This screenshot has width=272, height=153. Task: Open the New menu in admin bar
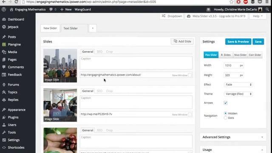pyautogui.click(x=66, y=9)
